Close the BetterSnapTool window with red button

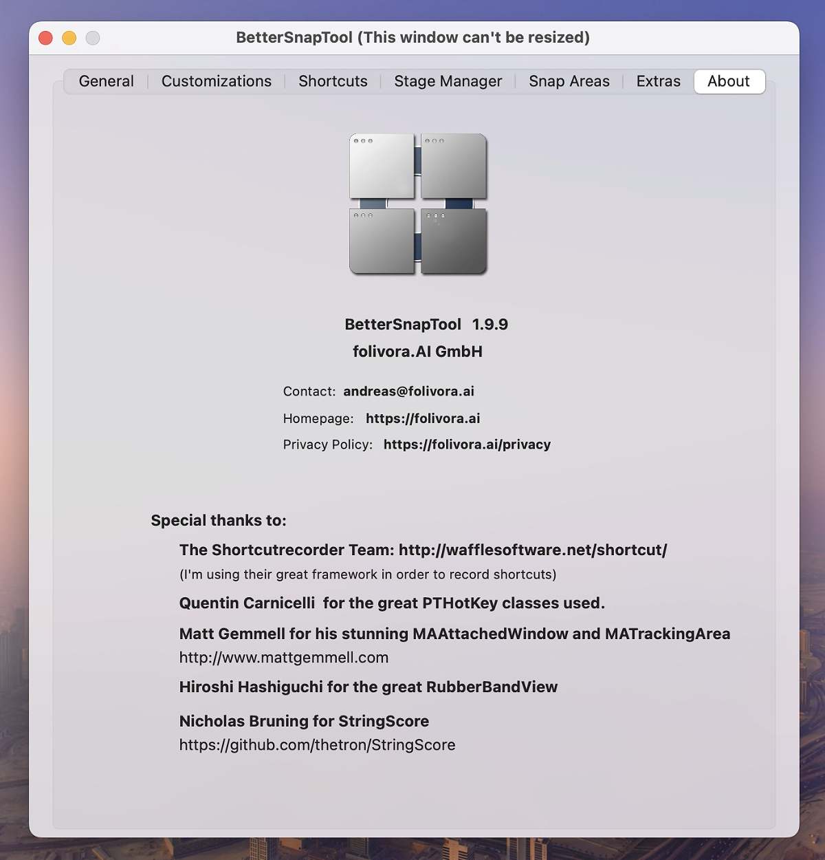pyautogui.click(x=46, y=38)
